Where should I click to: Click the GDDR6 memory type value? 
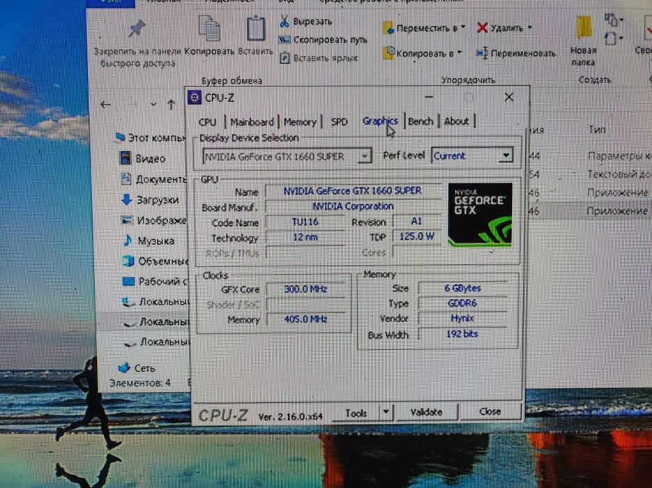click(x=462, y=303)
